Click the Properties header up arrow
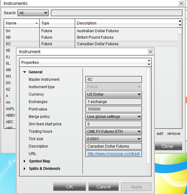Screen dimensions: 187x194 pos(149,61)
